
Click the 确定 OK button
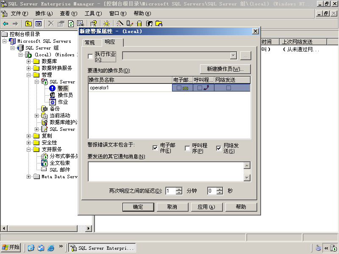pyautogui.click(x=138, y=207)
